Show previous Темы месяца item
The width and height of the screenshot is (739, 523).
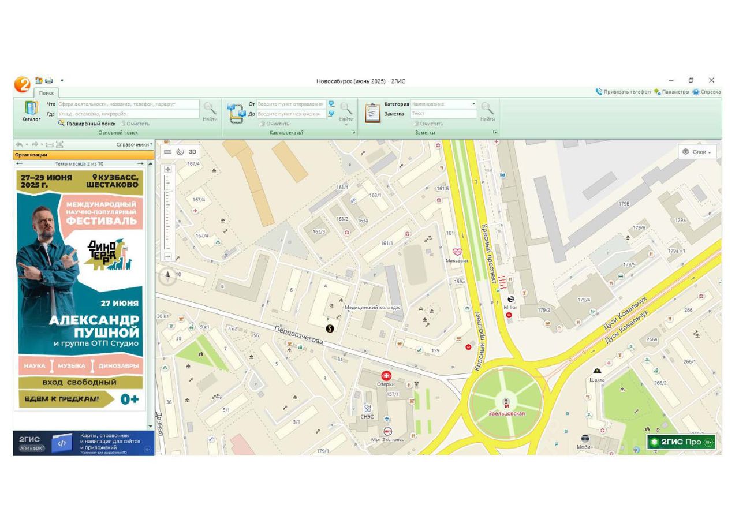19,164
